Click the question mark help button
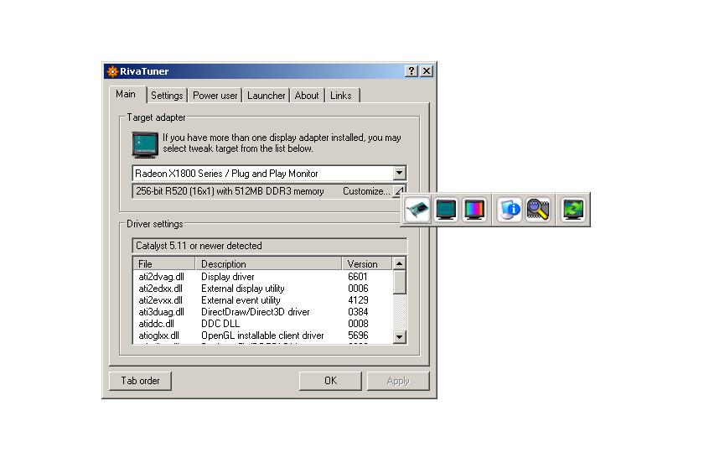This screenshot has height=463, width=704. 411,71
